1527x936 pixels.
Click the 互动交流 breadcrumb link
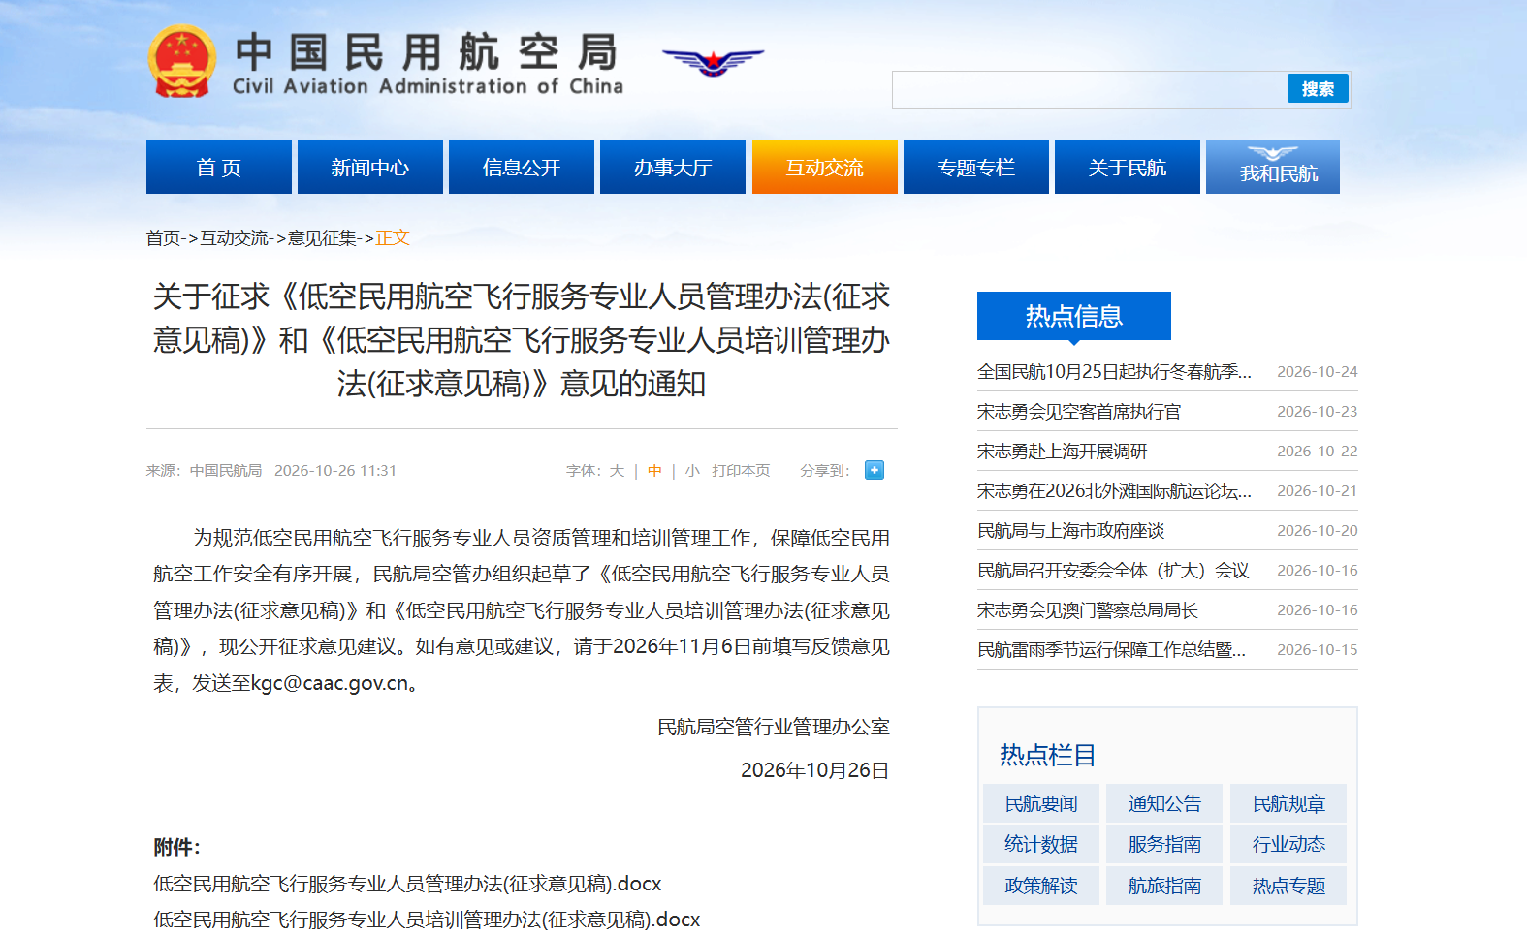pos(234,238)
